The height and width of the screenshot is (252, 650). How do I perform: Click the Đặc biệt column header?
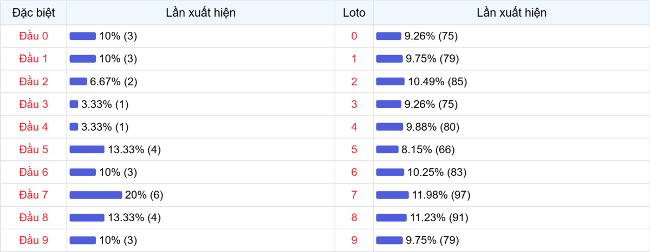point(34,13)
